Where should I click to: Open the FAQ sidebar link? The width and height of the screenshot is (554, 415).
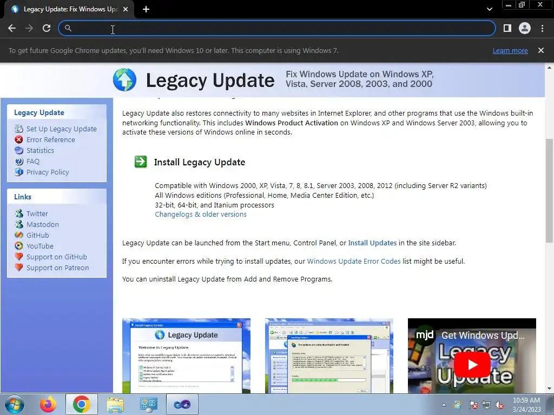tap(33, 161)
